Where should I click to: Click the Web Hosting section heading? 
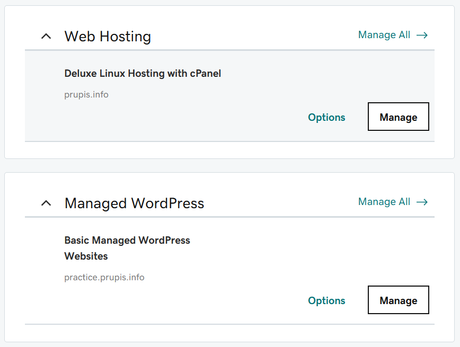pyautogui.click(x=108, y=37)
